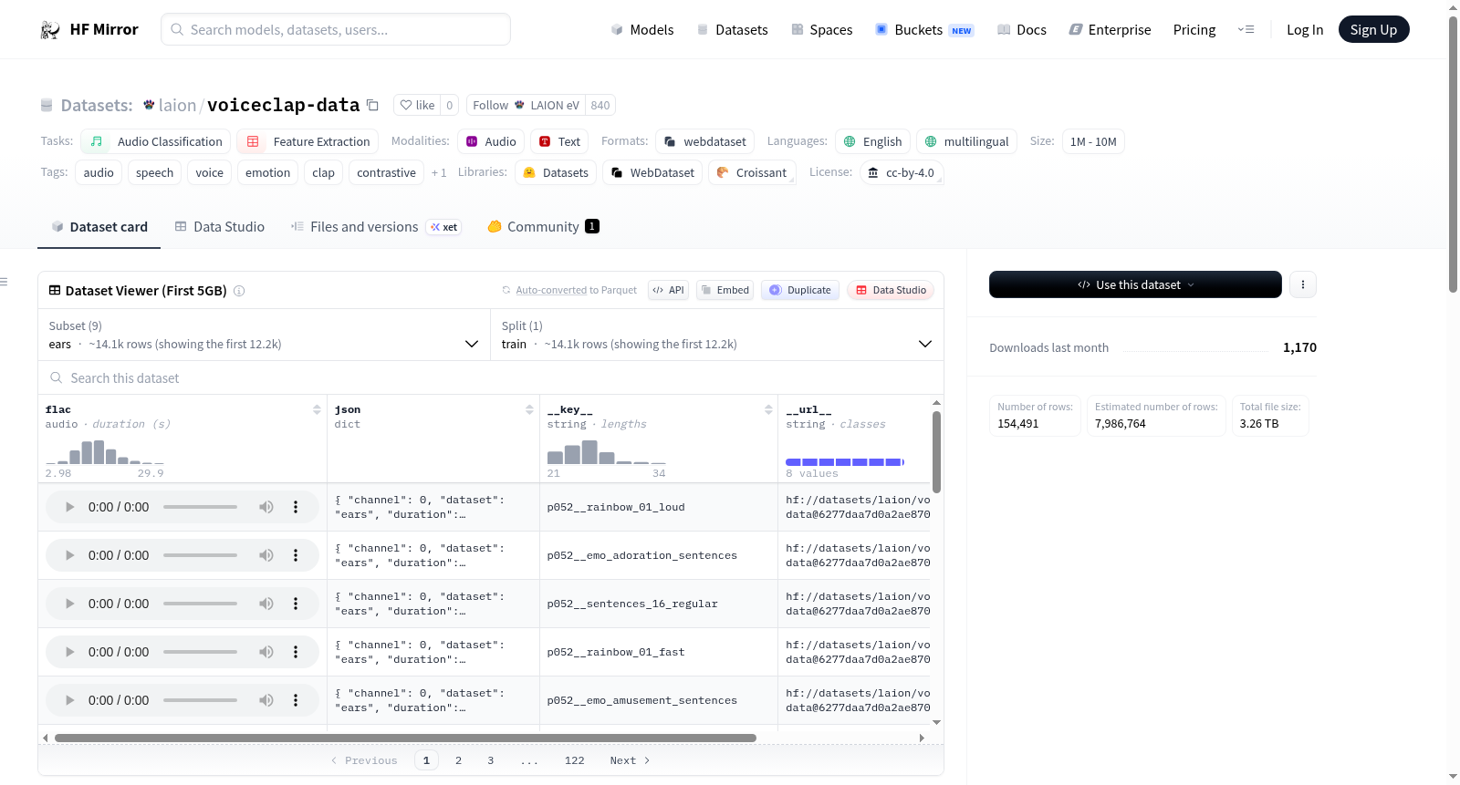Click Search this dataset field
The image size is (1460, 785).
click(491, 377)
